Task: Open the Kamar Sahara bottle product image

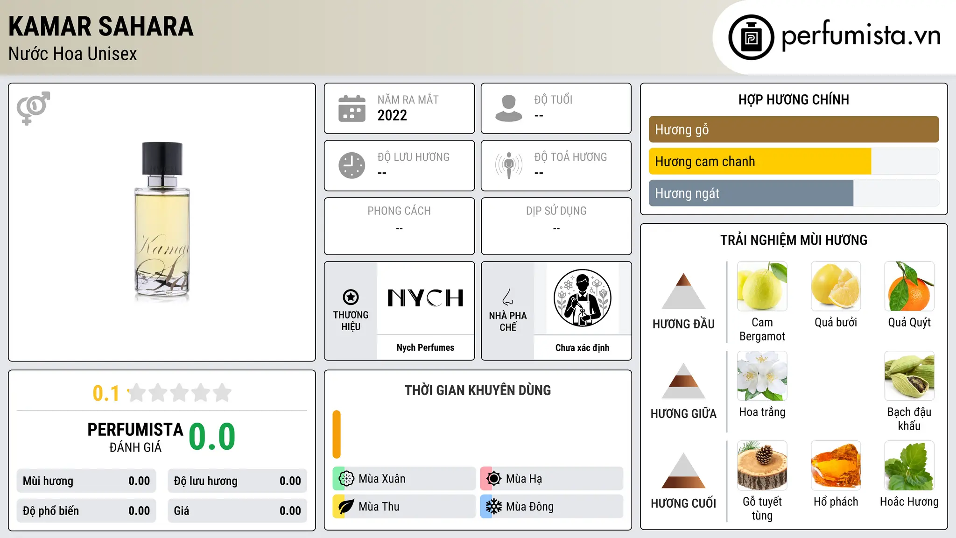Action: [x=162, y=221]
